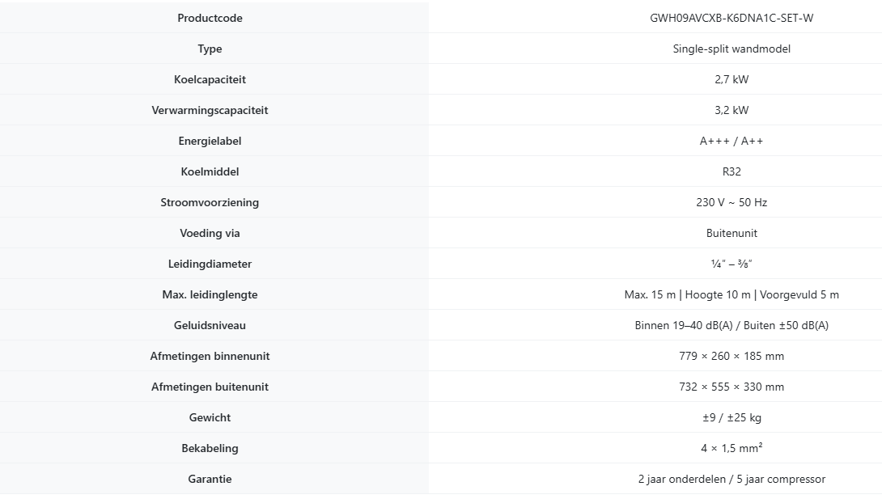Viewport: 882px width, 499px height.
Task: Click the Verwarmingscapaciteit label
Action: click(x=210, y=110)
